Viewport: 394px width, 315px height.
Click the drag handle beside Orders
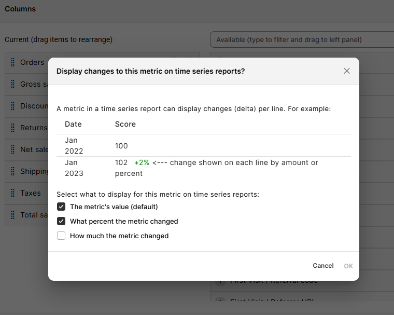[12, 62]
